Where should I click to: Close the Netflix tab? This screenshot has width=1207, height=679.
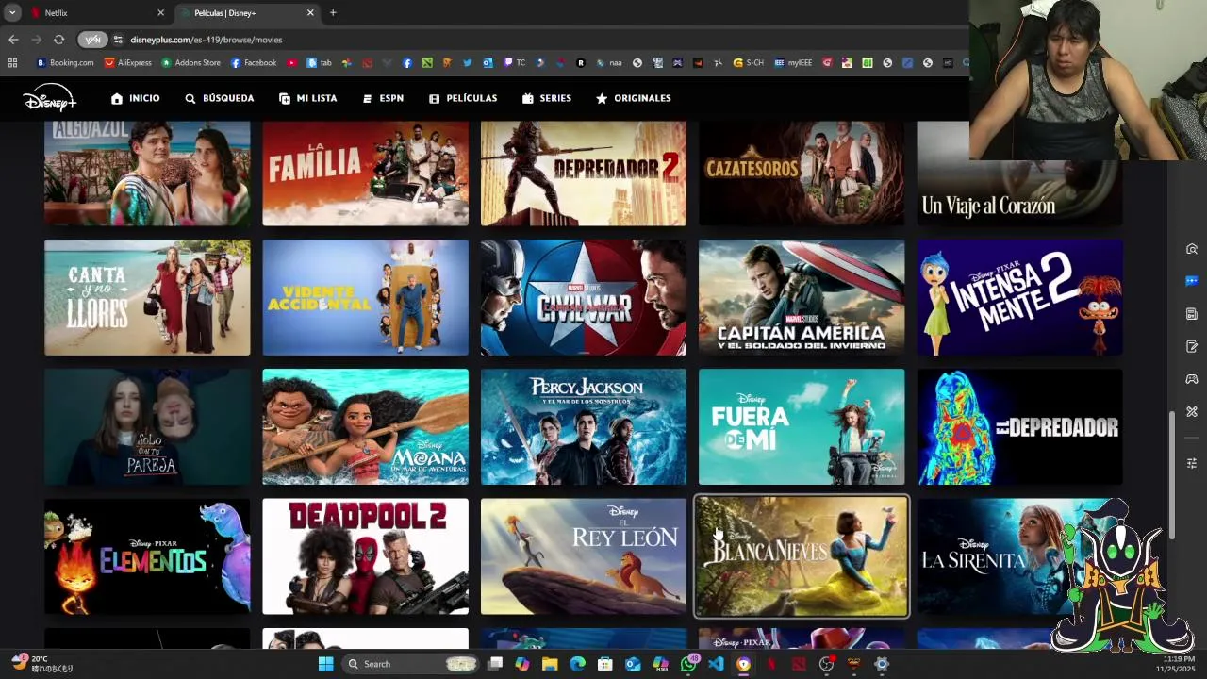(160, 13)
